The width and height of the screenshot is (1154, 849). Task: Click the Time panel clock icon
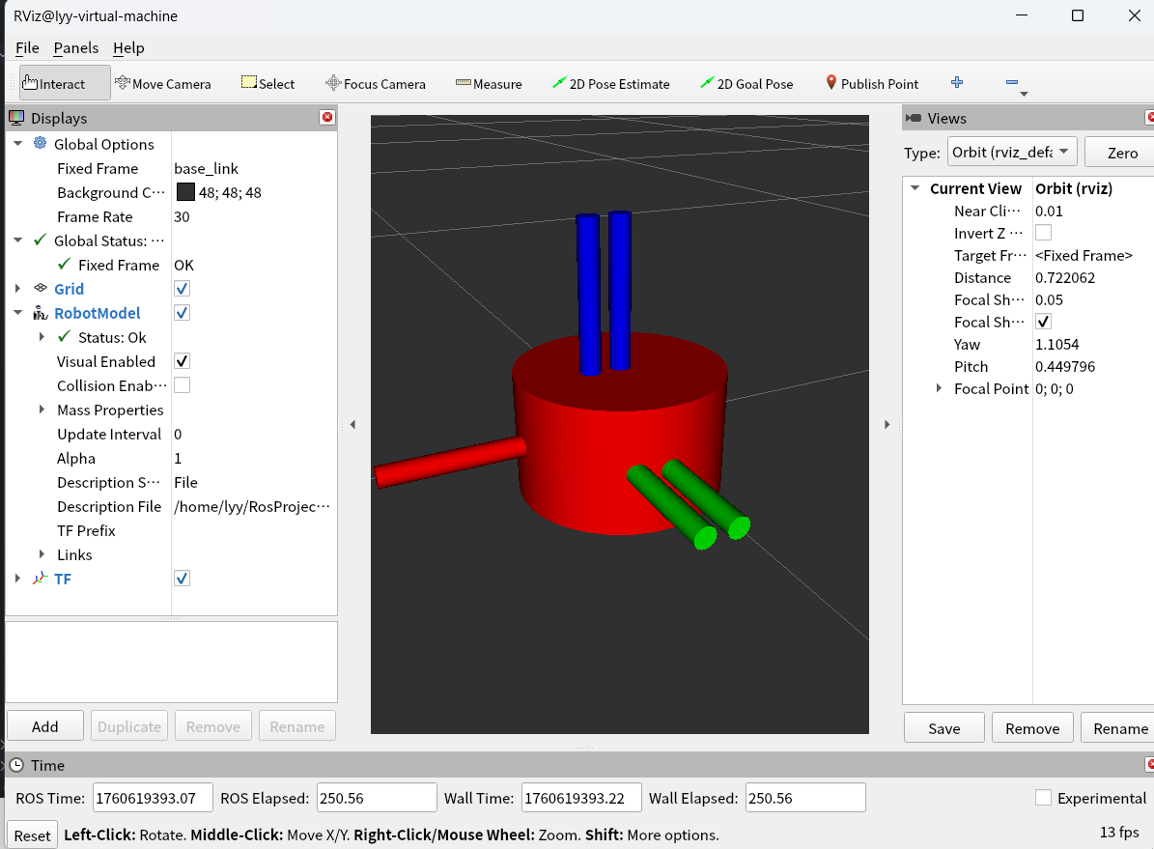click(16, 765)
